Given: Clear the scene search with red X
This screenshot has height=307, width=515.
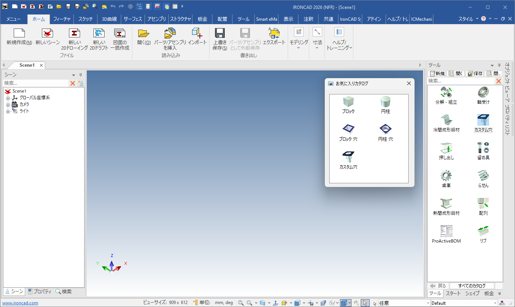Looking at the screenshot, I should [x=73, y=83].
